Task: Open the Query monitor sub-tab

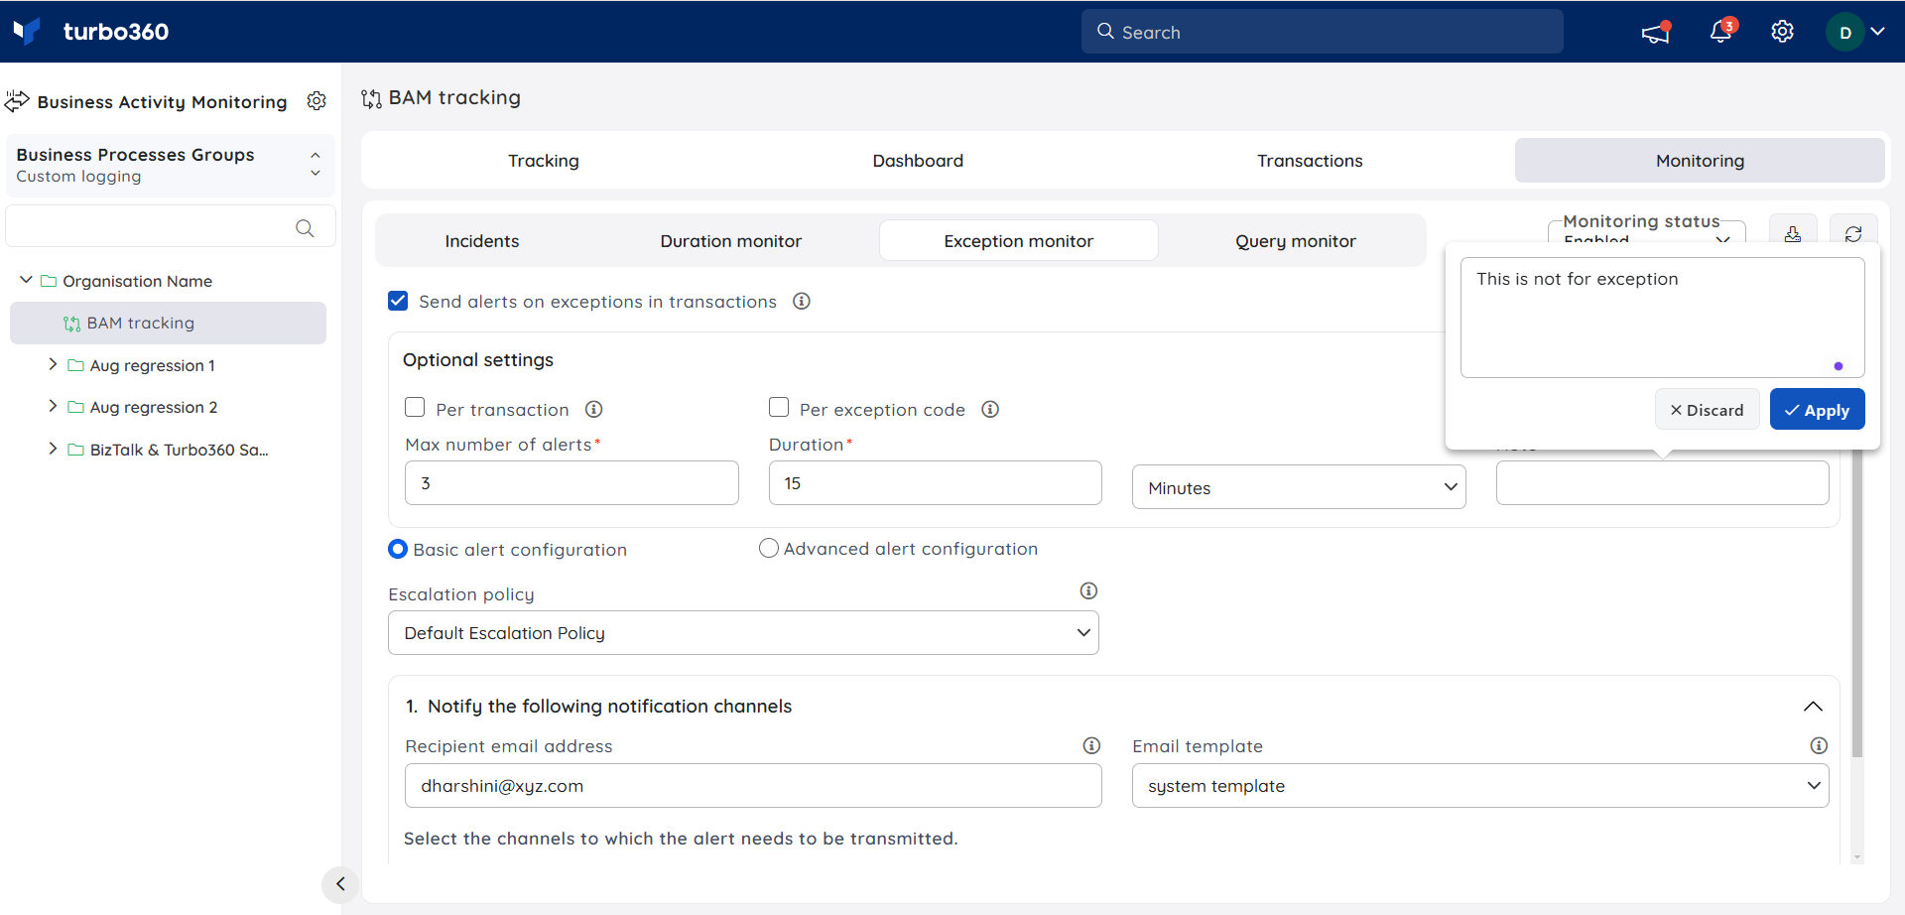Action: (1296, 241)
